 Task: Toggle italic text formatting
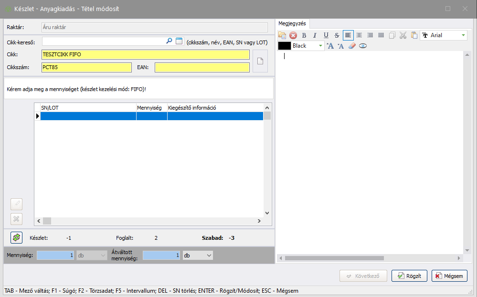point(315,35)
